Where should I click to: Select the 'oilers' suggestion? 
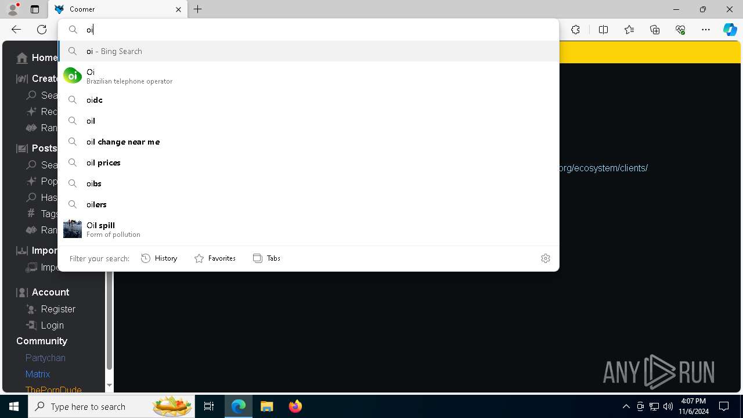[308, 204]
